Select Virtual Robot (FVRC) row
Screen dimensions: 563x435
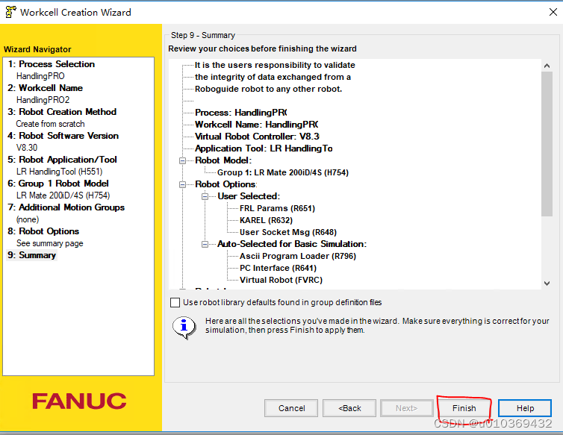[x=281, y=280]
